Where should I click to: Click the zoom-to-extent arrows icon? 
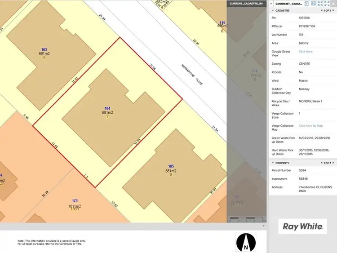(320, 4)
